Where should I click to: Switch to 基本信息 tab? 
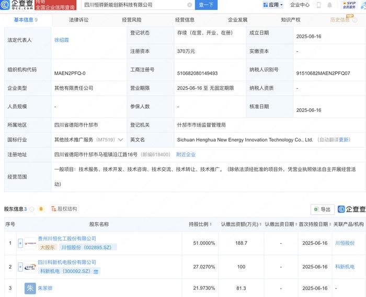pyautogui.click(x=26, y=20)
